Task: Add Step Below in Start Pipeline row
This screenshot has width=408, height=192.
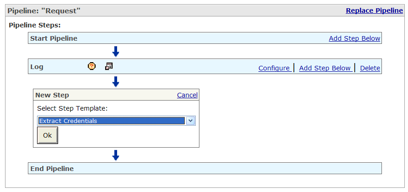Action: point(354,38)
